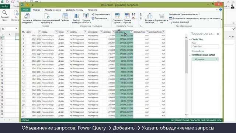Open the Закрыть и загрузить dropdown arrow

tap(32, 23)
